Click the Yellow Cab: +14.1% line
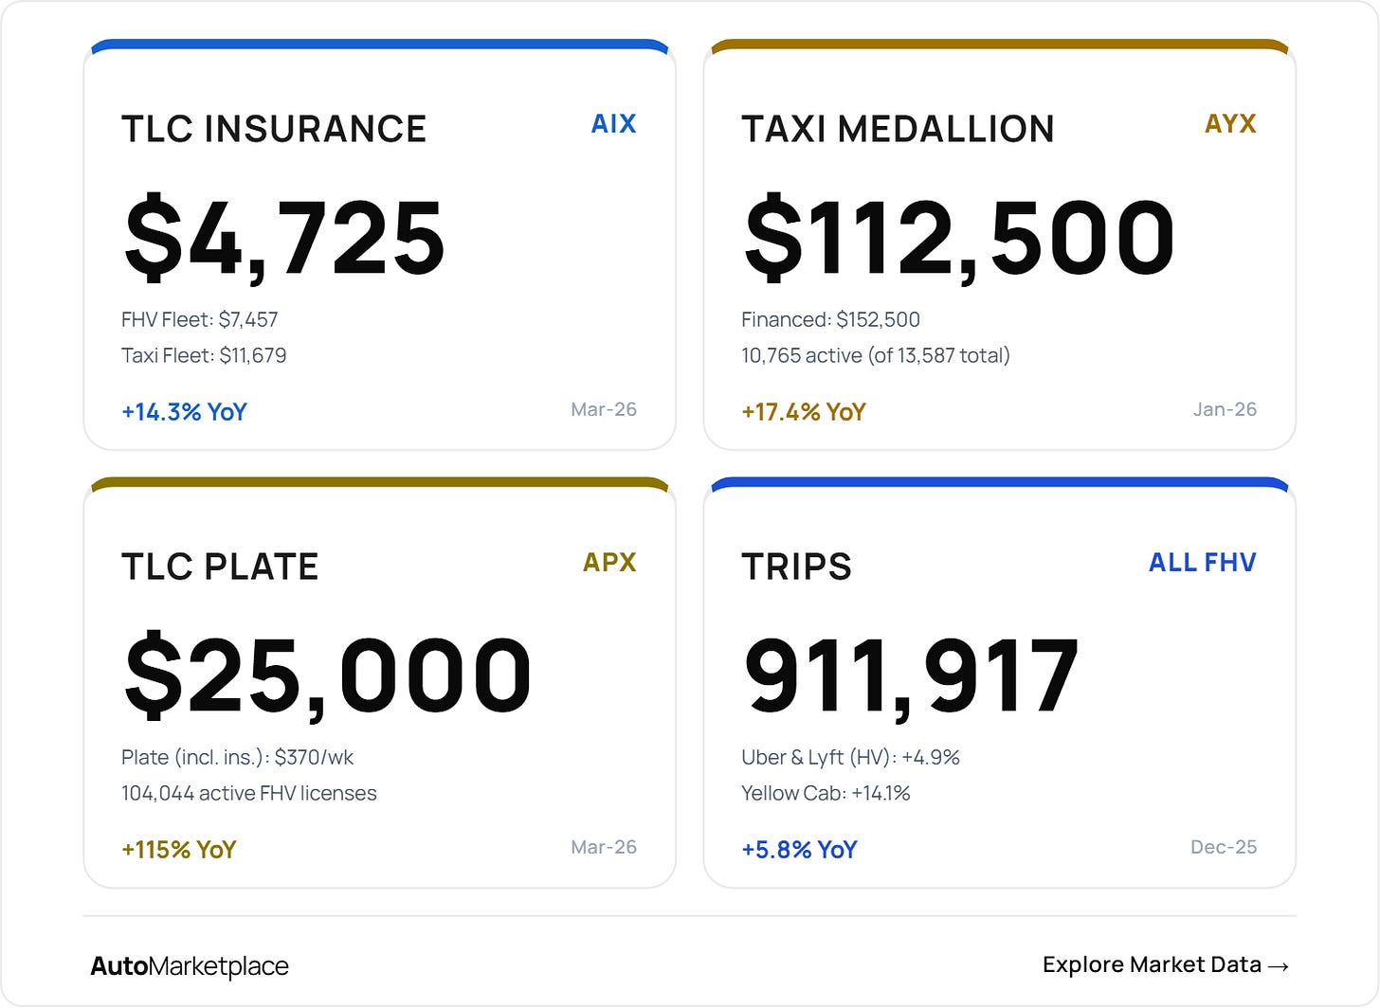Viewport: 1380px width, 1008px height. (826, 793)
